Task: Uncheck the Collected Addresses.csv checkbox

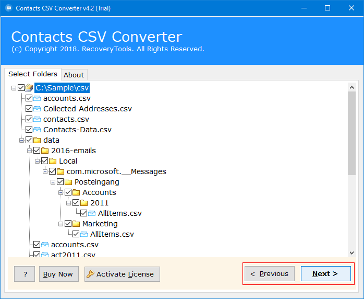Action: [29, 109]
